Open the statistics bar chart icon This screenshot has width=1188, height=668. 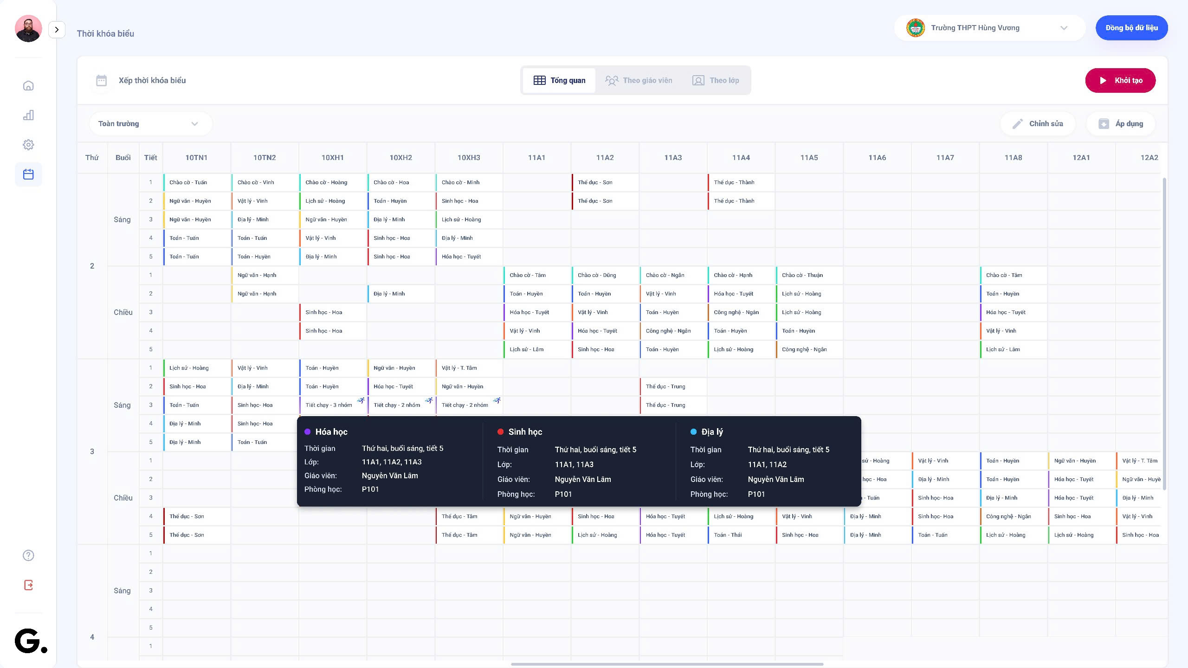(x=28, y=115)
